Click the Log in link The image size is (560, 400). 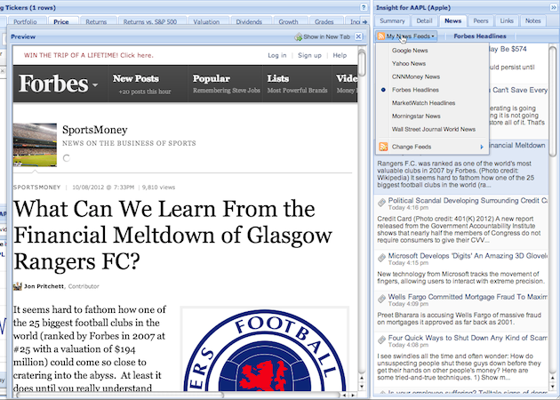[277, 55]
